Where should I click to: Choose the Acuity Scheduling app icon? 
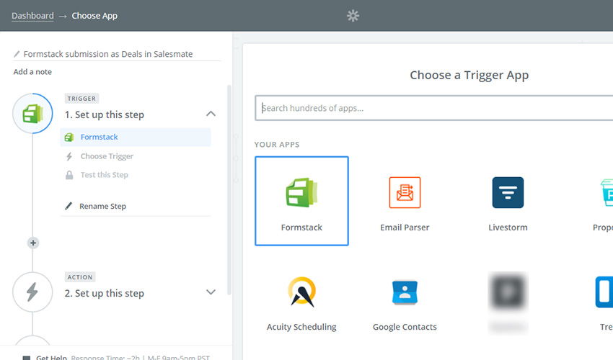301,292
